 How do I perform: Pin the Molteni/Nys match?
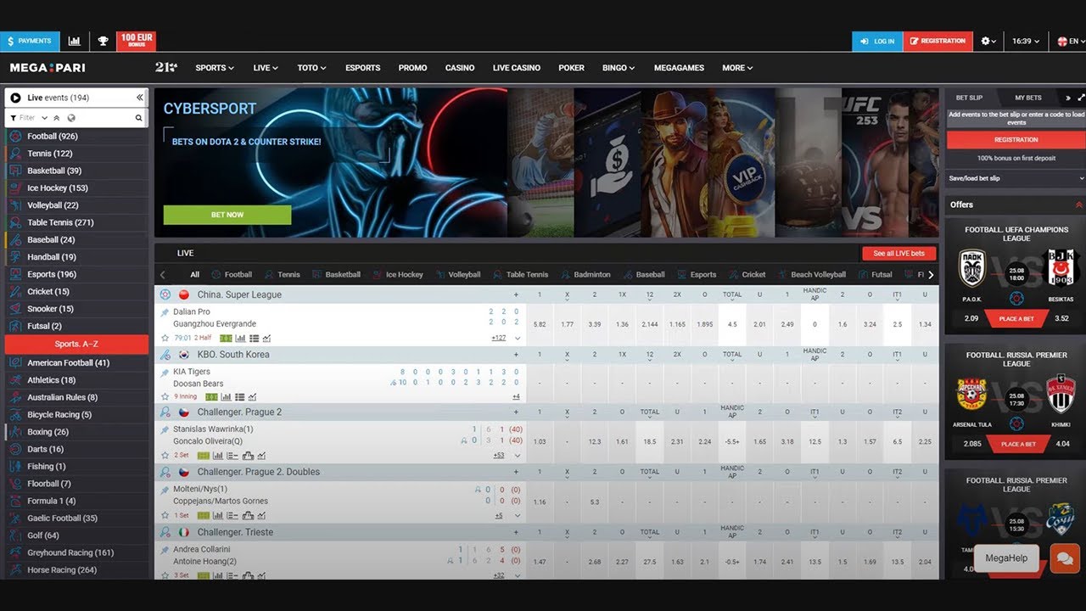tap(165, 490)
